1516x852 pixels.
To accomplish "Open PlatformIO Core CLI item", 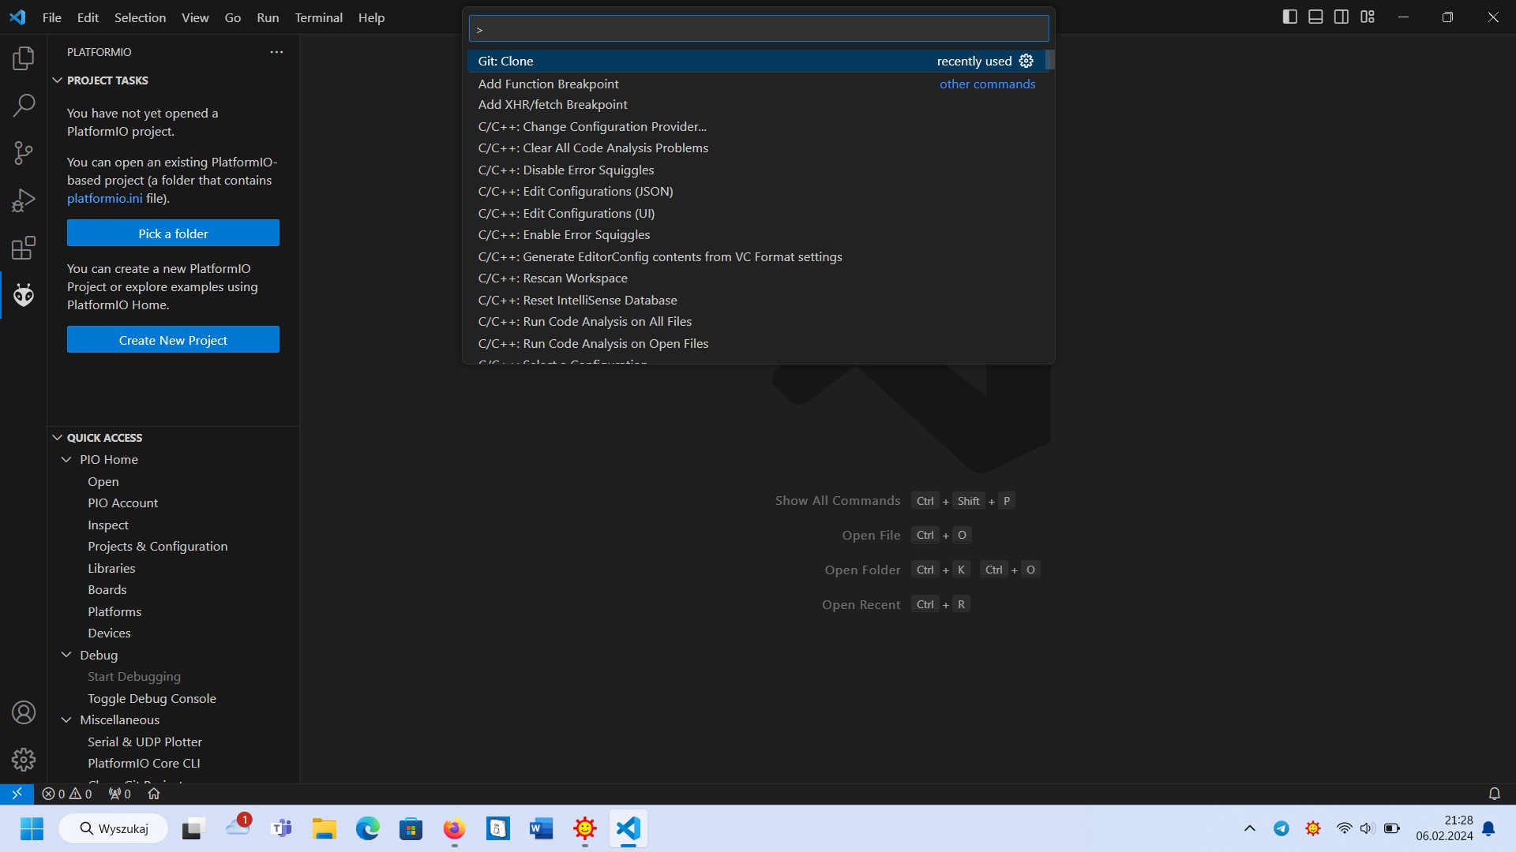I will 144,764.
